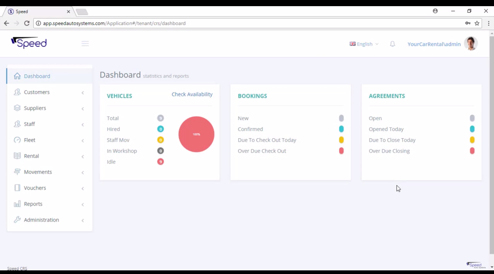Click the Idle vehicles count badge
The image size is (494, 274).
tap(160, 161)
